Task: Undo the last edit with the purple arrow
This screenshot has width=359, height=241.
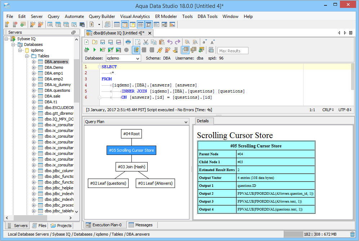Action: pos(170,42)
